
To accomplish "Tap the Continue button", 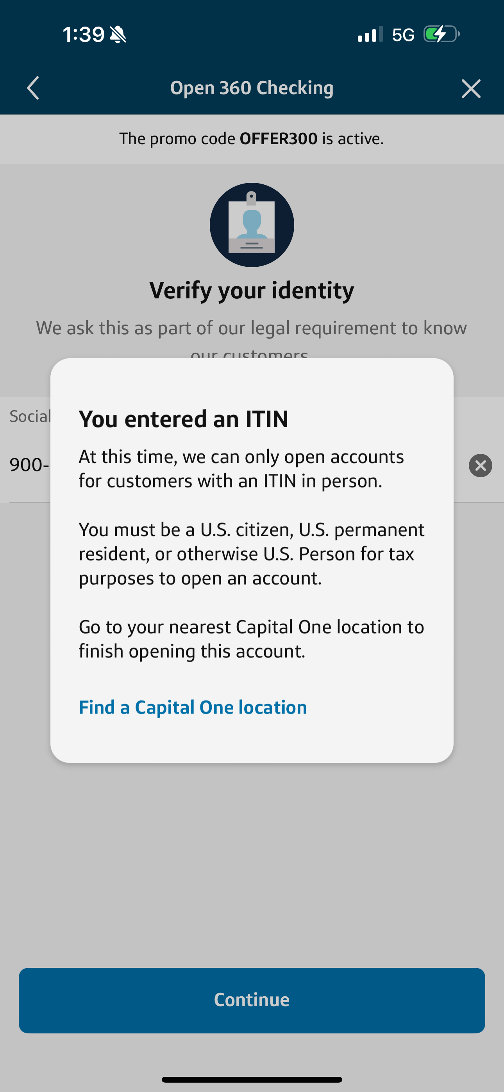I will pyautogui.click(x=252, y=1000).
